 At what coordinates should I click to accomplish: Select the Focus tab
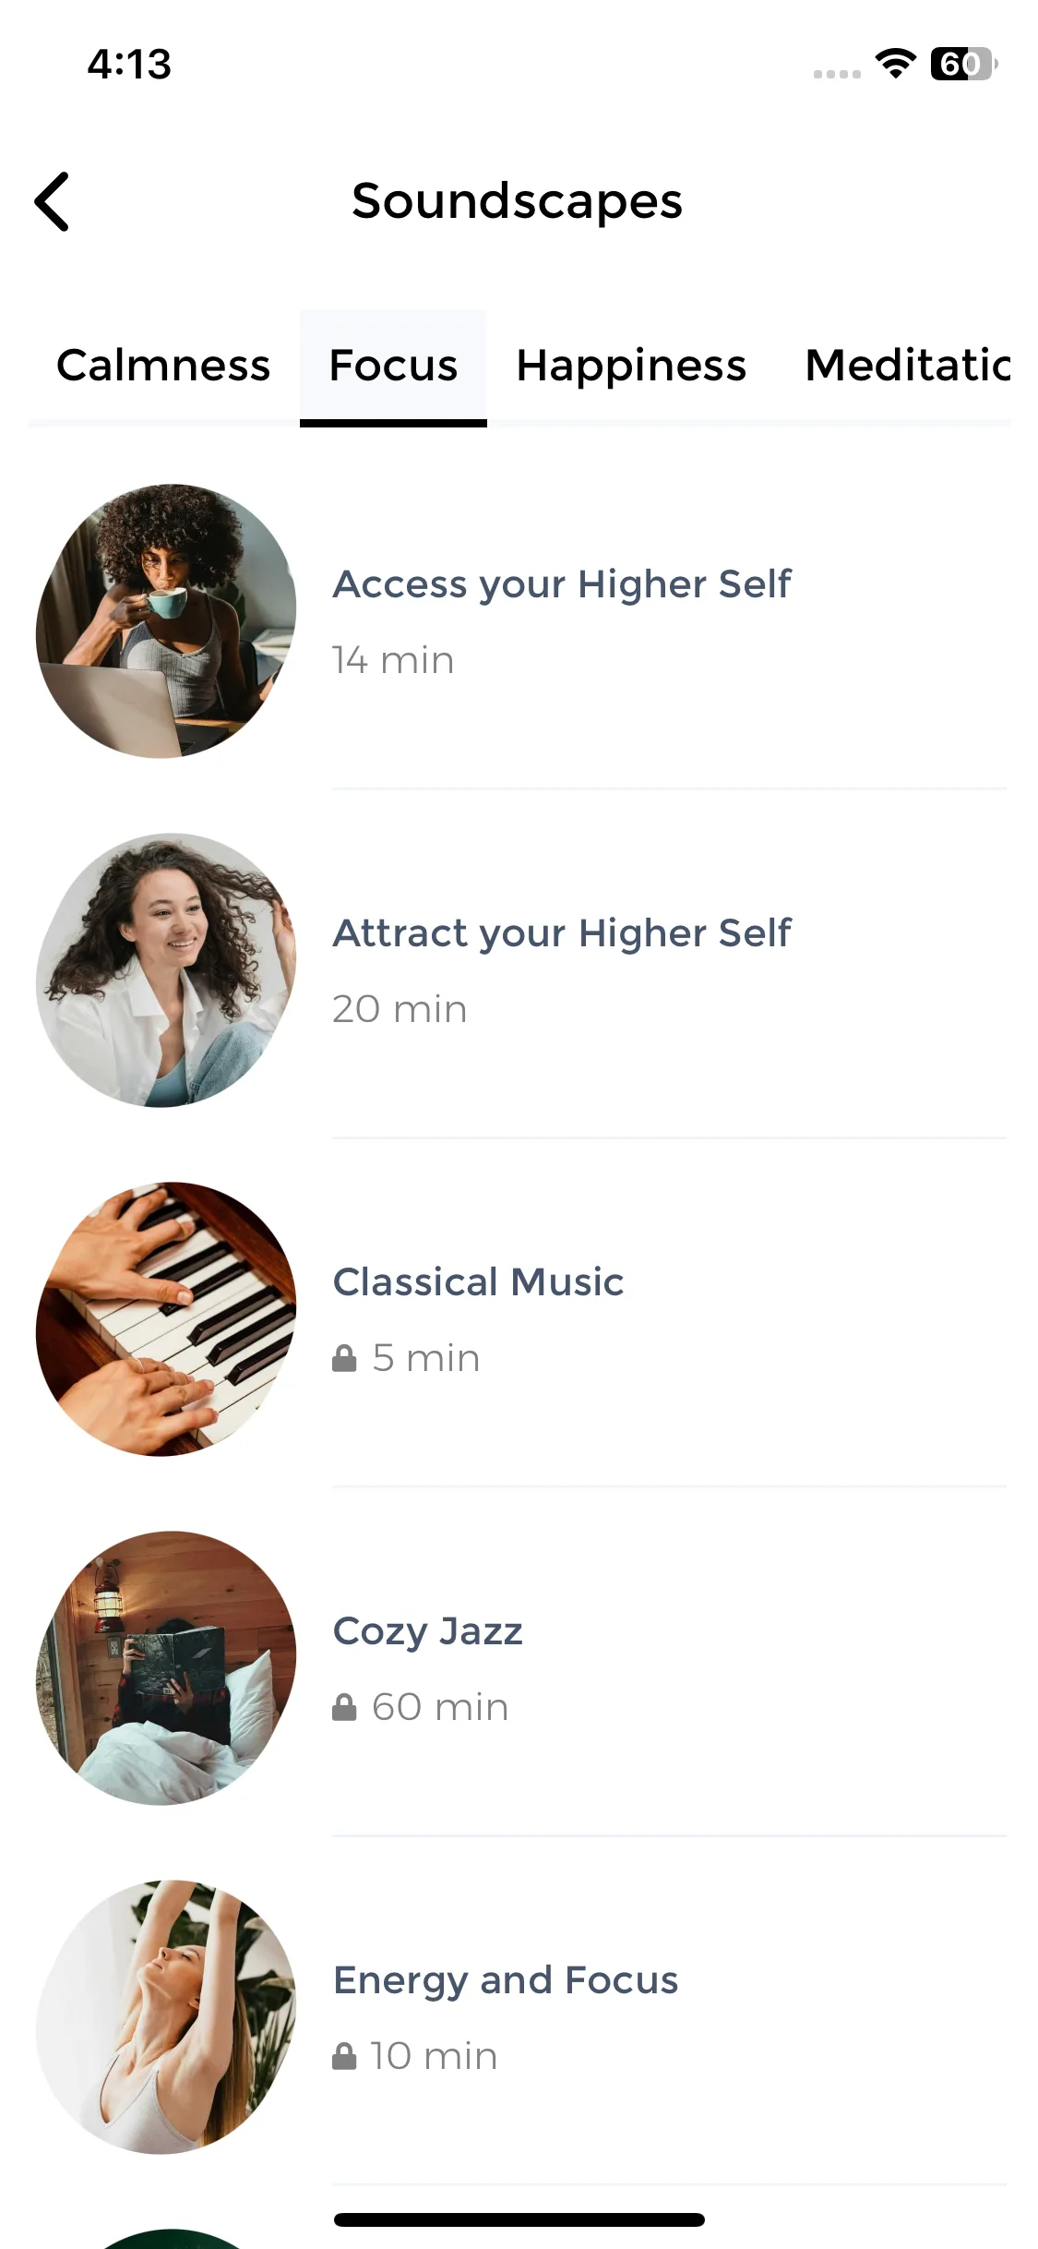pyautogui.click(x=393, y=366)
